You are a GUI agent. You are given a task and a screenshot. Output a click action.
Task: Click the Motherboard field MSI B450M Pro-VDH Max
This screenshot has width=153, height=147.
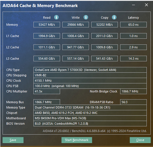90,118
